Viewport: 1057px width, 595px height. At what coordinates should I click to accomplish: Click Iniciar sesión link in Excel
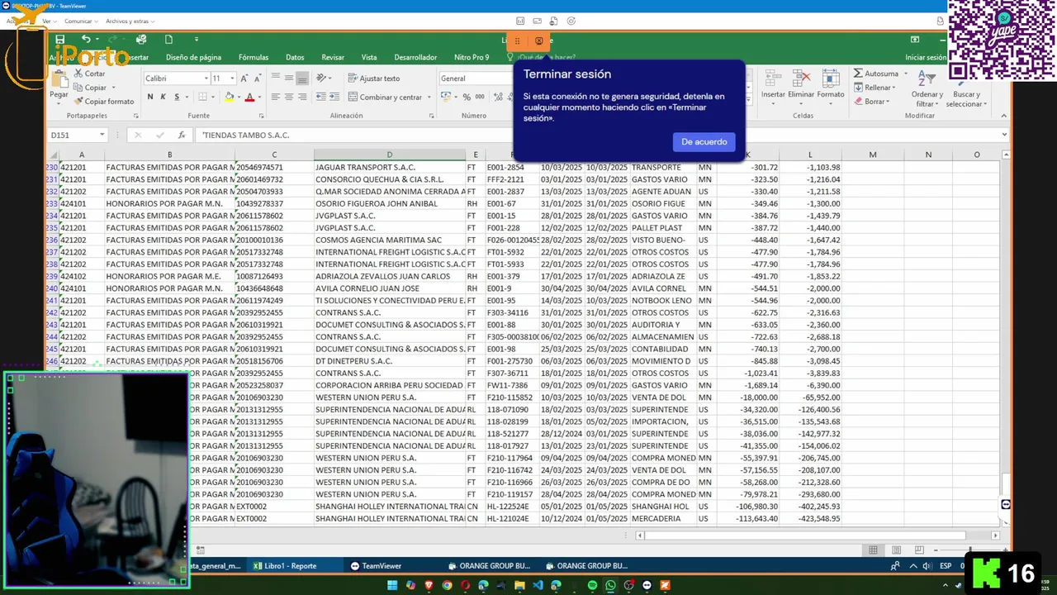(x=926, y=57)
